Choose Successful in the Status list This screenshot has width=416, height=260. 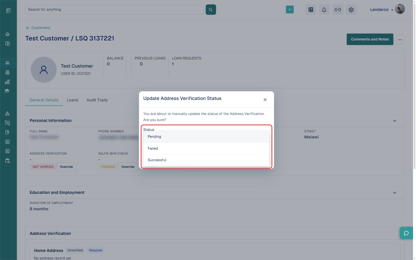(x=206, y=160)
